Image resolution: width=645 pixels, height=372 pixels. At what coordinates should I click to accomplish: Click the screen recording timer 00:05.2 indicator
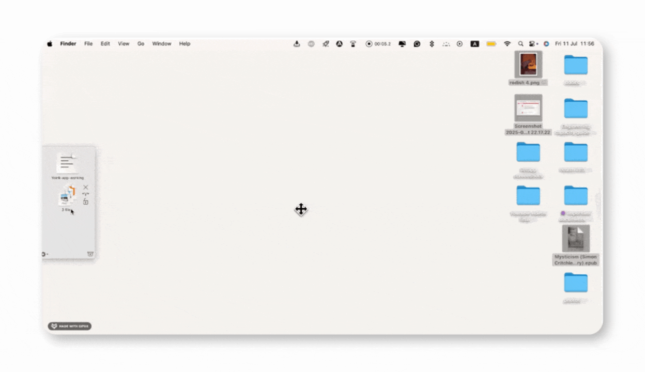point(378,44)
